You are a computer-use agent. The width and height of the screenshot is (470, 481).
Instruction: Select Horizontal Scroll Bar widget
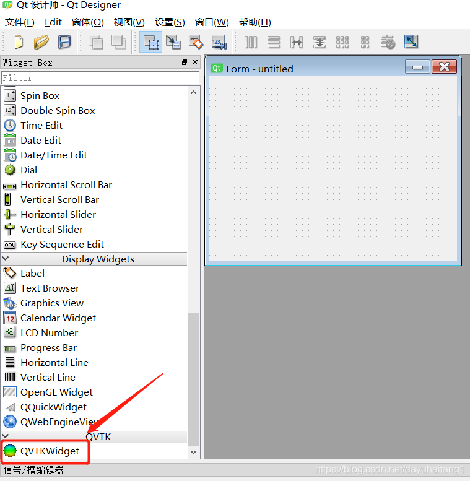click(94, 185)
